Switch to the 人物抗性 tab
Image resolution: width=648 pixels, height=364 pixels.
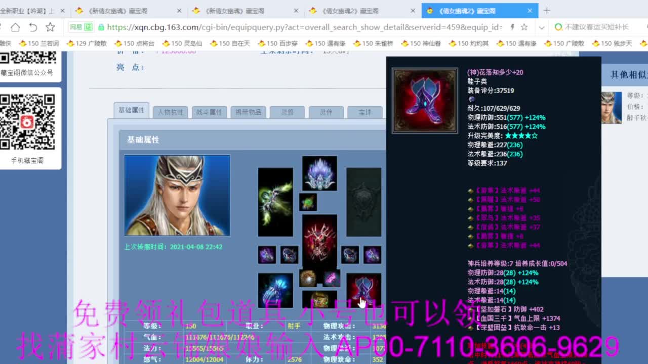(170, 112)
